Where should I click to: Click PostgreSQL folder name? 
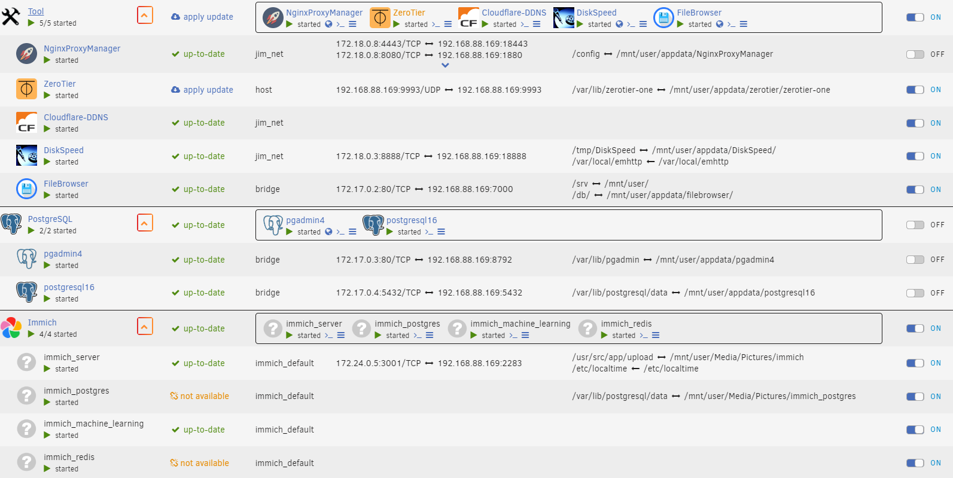[x=50, y=219]
